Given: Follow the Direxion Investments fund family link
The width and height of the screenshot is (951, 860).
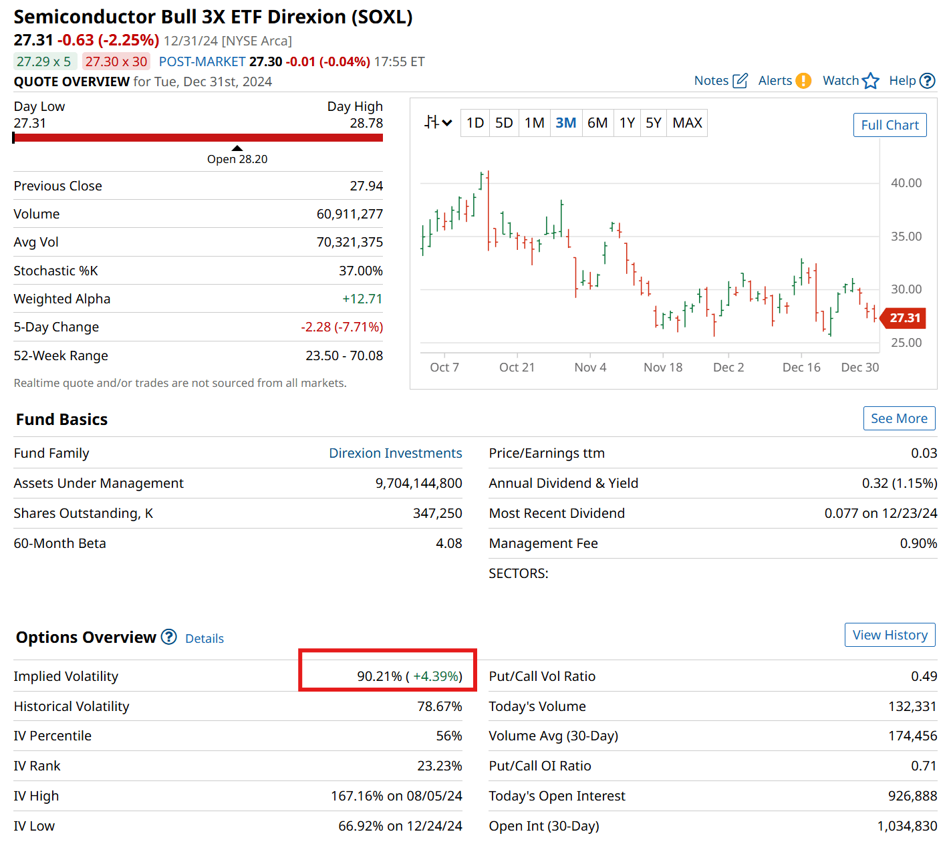Looking at the screenshot, I should pyautogui.click(x=395, y=453).
